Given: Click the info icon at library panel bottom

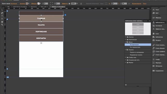Looking at the screenshot, I should [126, 85].
